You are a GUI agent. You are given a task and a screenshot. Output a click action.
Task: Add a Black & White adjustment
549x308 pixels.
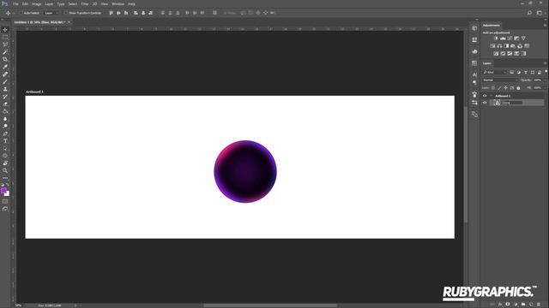click(506, 46)
